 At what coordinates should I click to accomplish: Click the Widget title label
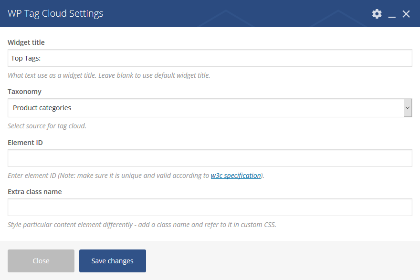click(x=26, y=42)
